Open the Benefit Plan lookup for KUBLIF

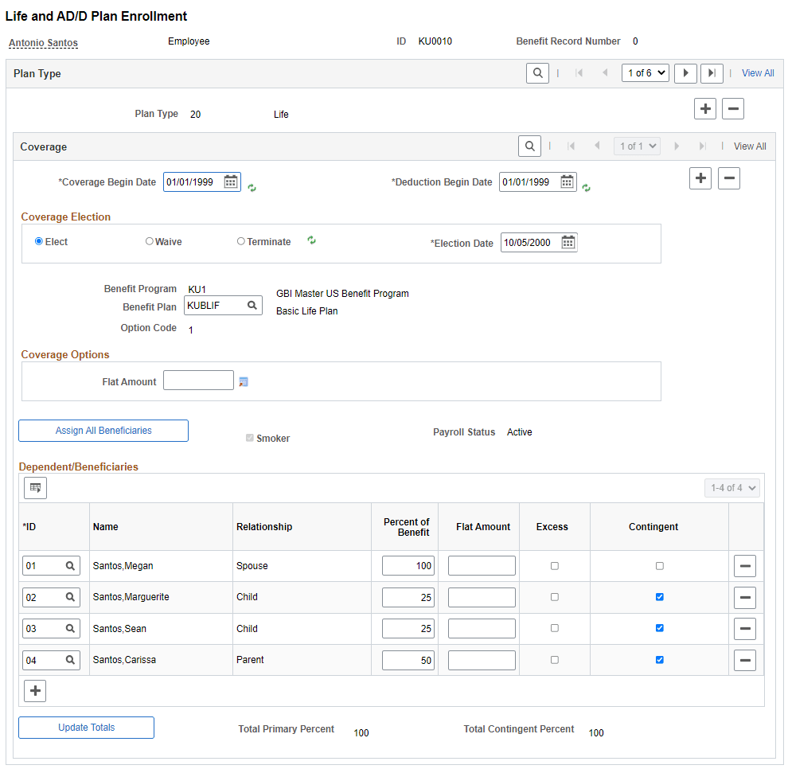coord(252,305)
